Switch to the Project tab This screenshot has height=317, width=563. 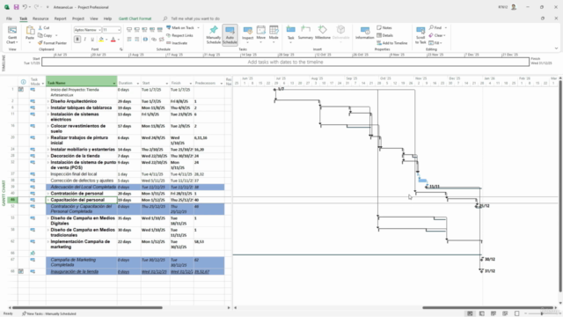click(78, 18)
